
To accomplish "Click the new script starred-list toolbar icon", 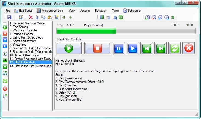I will tap(56, 17).
